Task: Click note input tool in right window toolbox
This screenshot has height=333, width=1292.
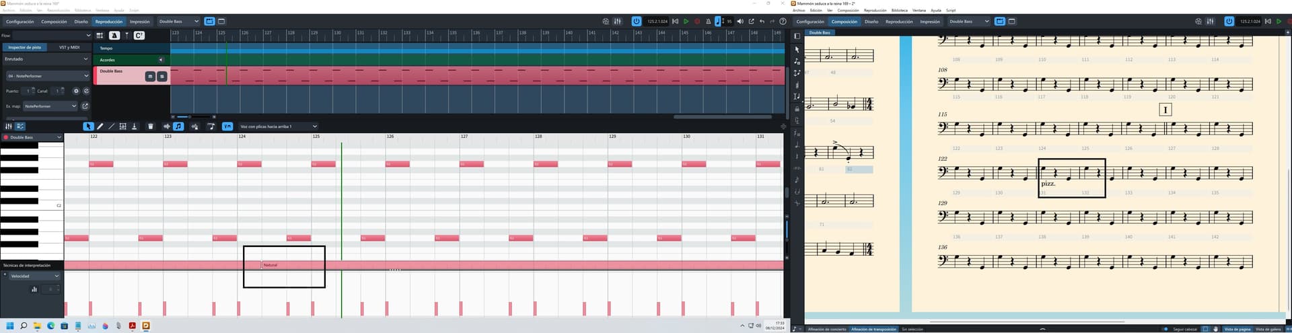Action: click(x=797, y=61)
